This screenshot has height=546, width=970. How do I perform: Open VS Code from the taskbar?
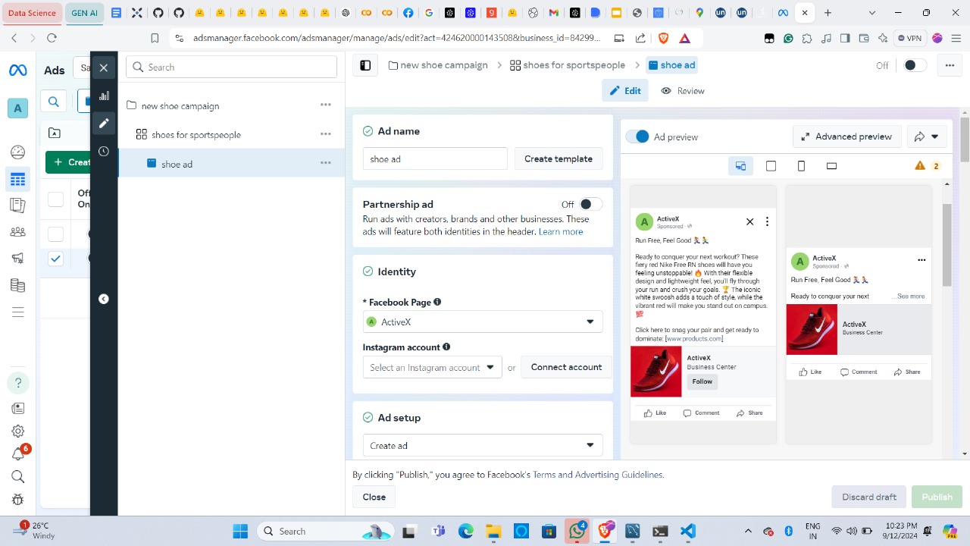(x=688, y=531)
